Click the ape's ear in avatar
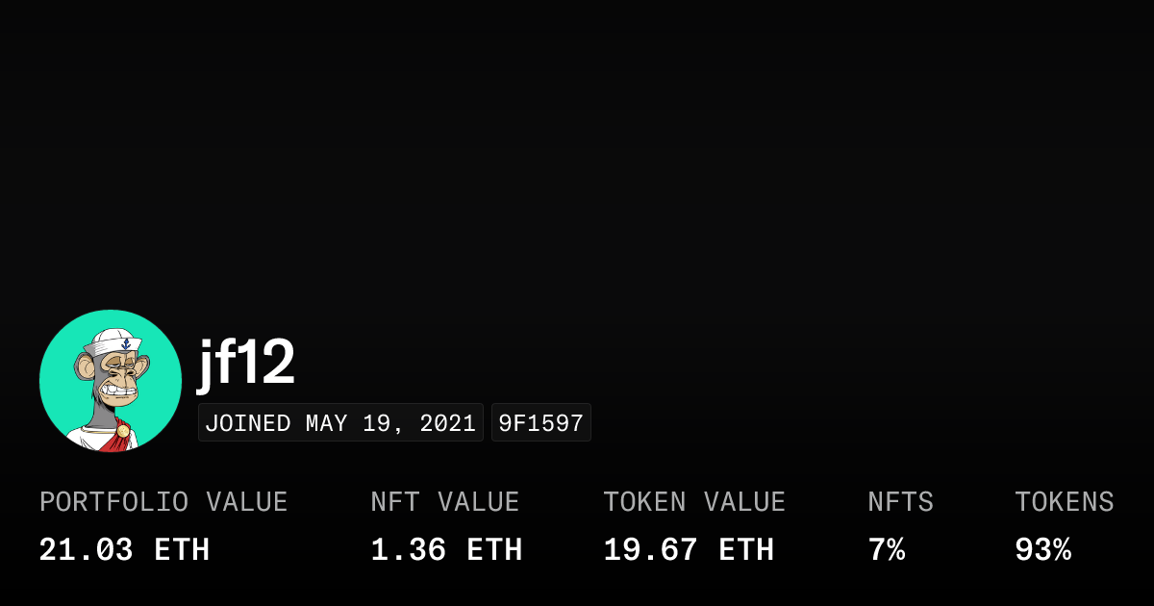Viewport: 1154px width, 606px height. [85, 367]
